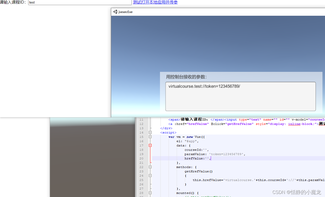Collapse the "mounted() {" fold marker on line 28
The image size is (325, 197).
click(150, 193)
